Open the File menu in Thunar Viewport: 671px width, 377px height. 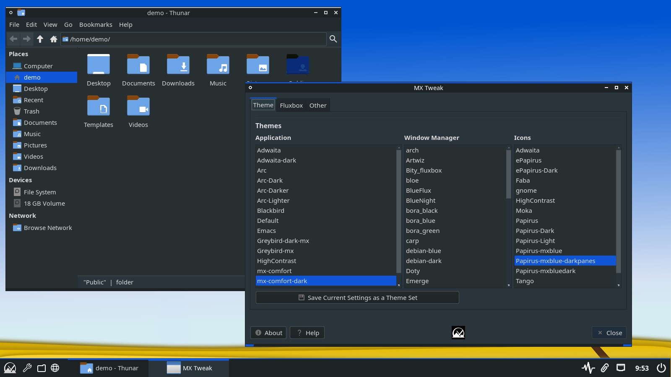click(14, 25)
